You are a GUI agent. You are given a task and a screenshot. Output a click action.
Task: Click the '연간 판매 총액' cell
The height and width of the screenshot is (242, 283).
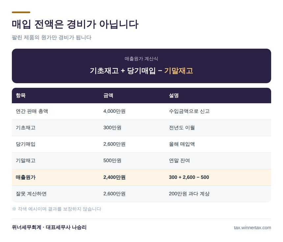click(x=32, y=111)
